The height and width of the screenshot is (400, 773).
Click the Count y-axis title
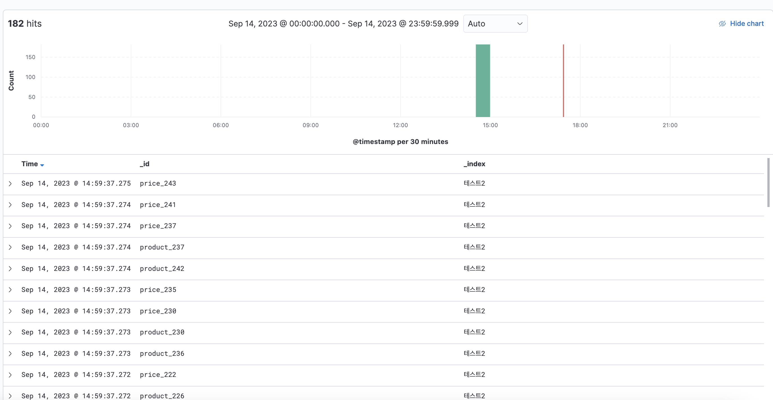[x=11, y=81]
